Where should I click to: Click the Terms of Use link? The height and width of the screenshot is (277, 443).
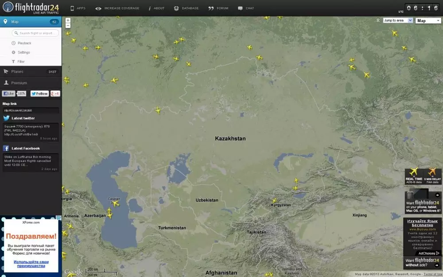433,274
